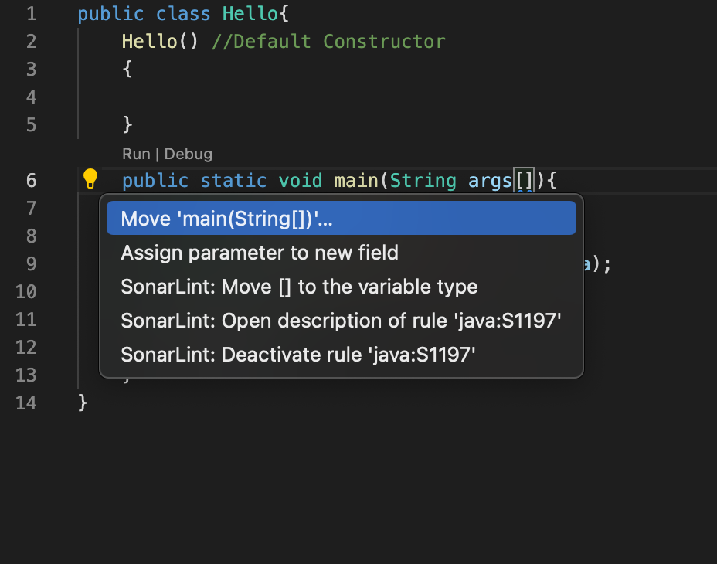
Task: Click line number 12 in the gutter
Action: (26, 347)
